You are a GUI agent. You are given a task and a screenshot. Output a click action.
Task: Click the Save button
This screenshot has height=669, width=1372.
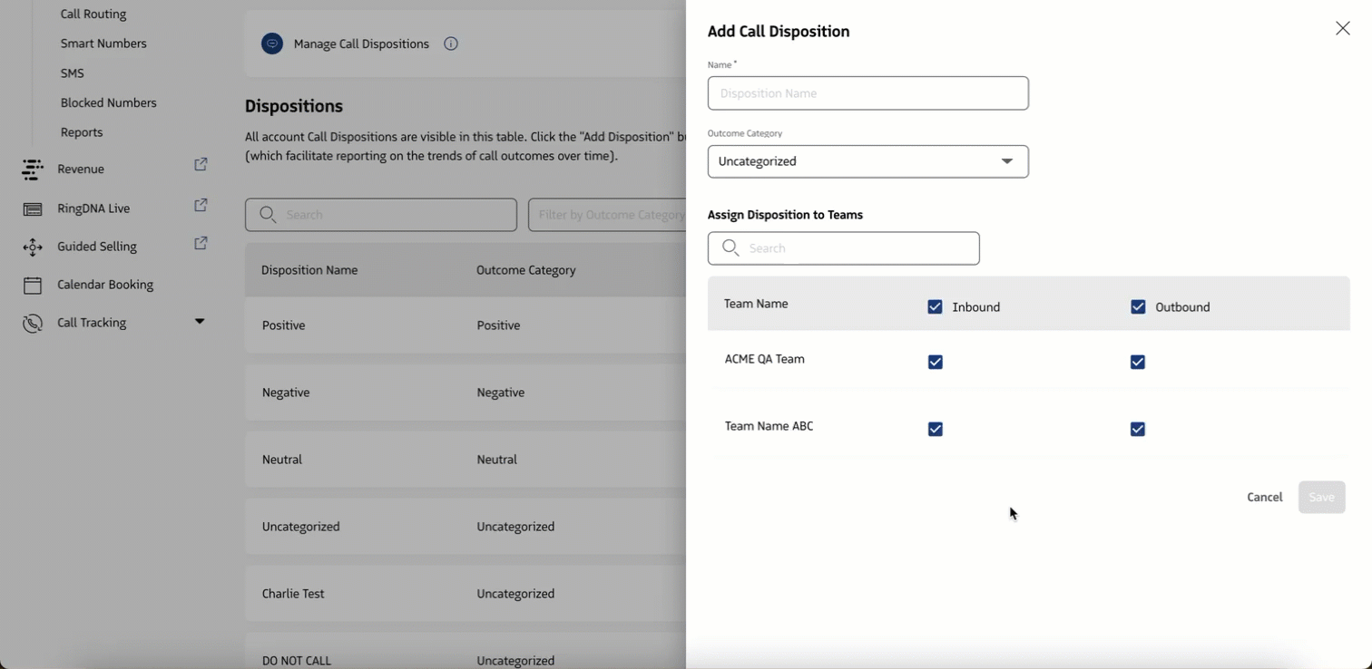(1321, 498)
